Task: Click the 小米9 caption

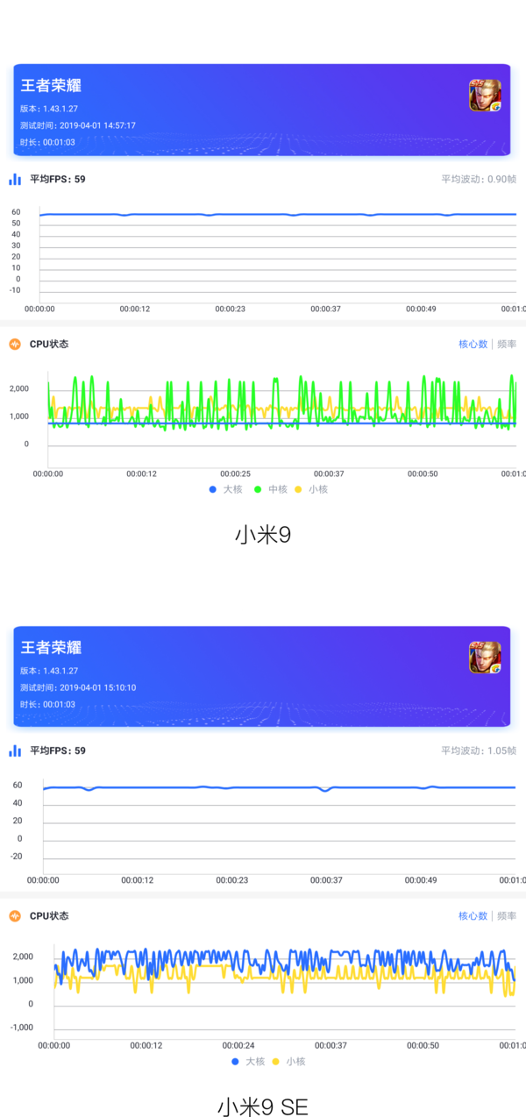Action: pyautogui.click(x=262, y=535)
